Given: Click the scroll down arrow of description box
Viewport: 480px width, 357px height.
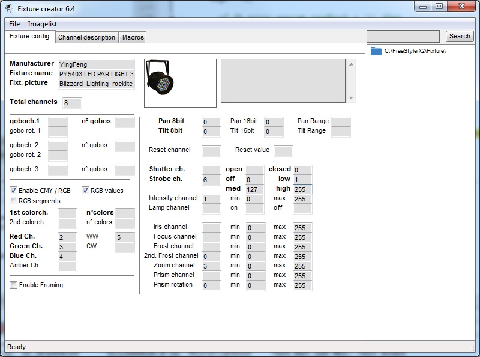Looking at the screenshot, I should point(351,98).
